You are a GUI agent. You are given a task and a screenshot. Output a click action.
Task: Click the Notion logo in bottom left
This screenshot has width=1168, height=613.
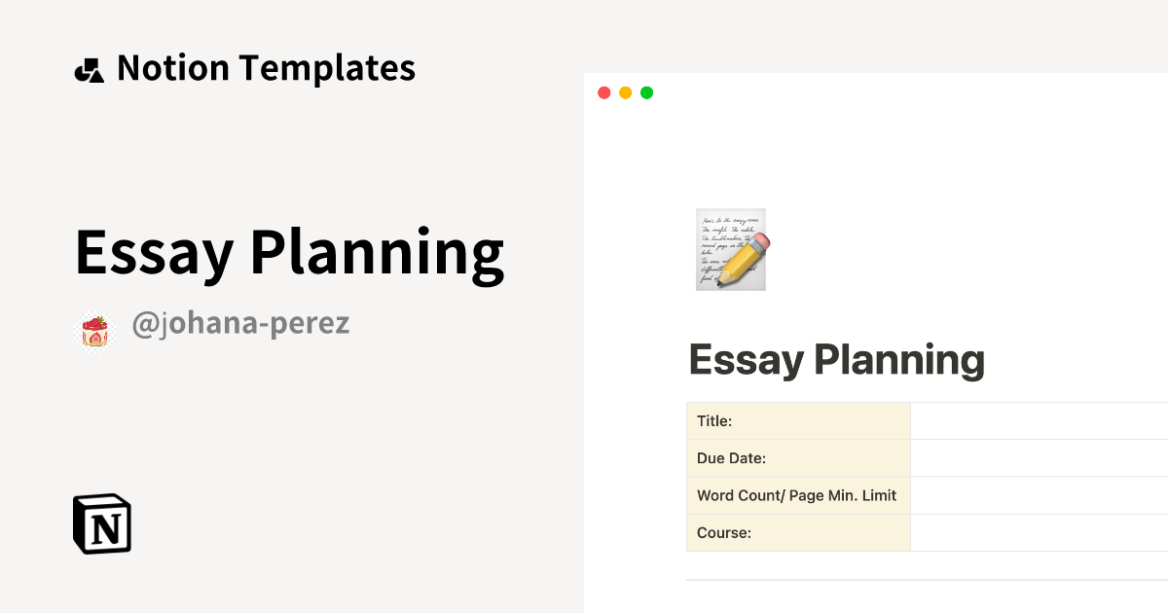click(x=104, y=524)
